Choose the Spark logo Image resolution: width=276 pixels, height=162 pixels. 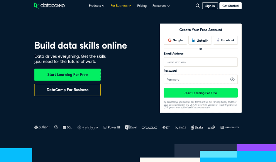[x=212, y=127]
